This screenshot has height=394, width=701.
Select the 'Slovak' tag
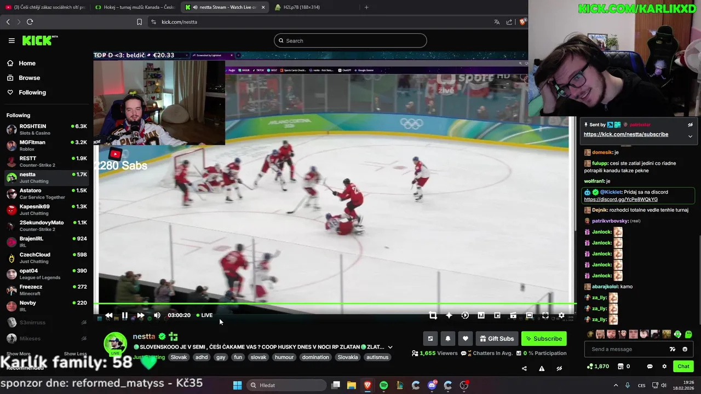click(179, 357)
